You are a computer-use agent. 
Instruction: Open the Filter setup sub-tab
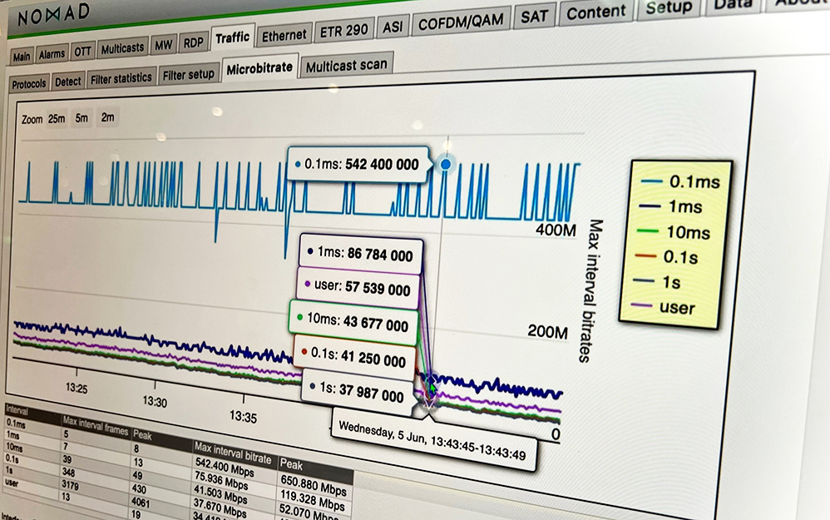coord(189,75)
